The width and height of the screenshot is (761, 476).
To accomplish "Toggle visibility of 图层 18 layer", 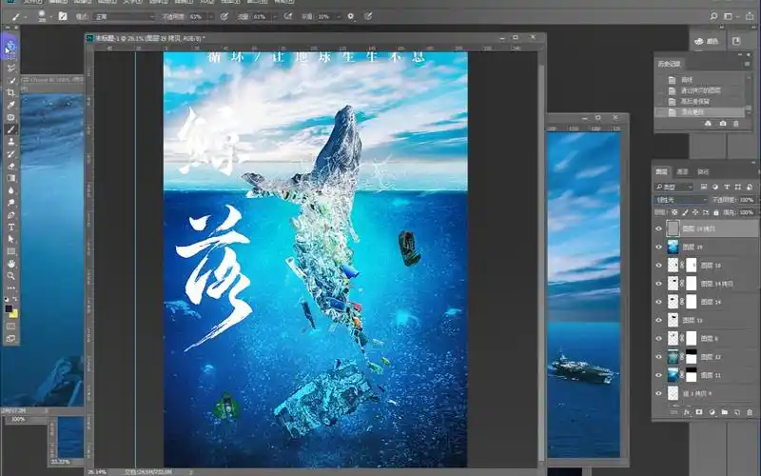I will (x=659, y=265).
